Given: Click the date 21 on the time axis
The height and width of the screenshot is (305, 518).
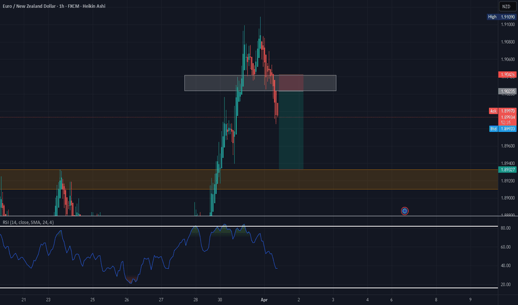Looking at the screenshot, I should click(23, 299).
